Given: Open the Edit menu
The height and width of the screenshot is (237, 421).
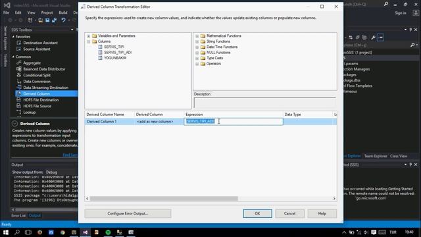Looking at the screenshot, I should [x=18, y=13].
